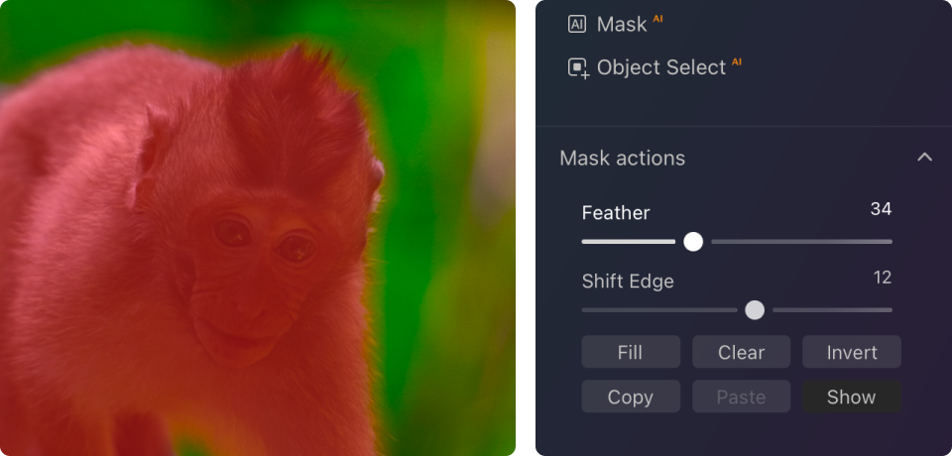Click the Shift Edge slider handle
The height and width of the screenshot is (456, 952).
click(x=755, y=309)
